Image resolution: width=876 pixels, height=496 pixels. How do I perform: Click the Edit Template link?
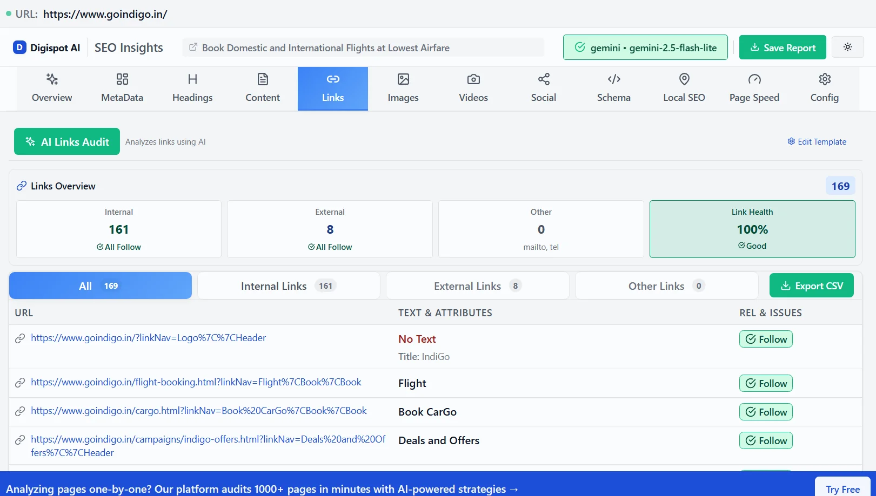point(817,141)
